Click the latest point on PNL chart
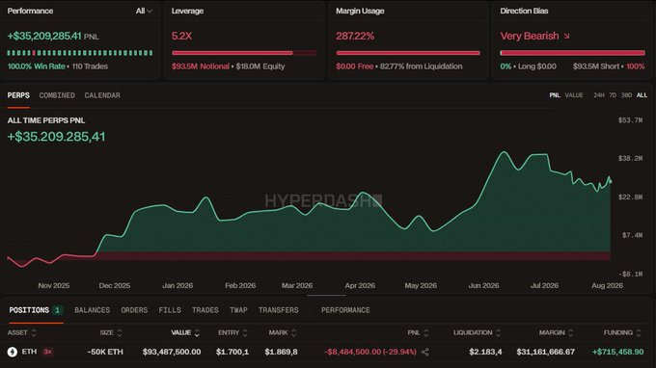This screenshot has width=656, height=368. click(611, 181)
